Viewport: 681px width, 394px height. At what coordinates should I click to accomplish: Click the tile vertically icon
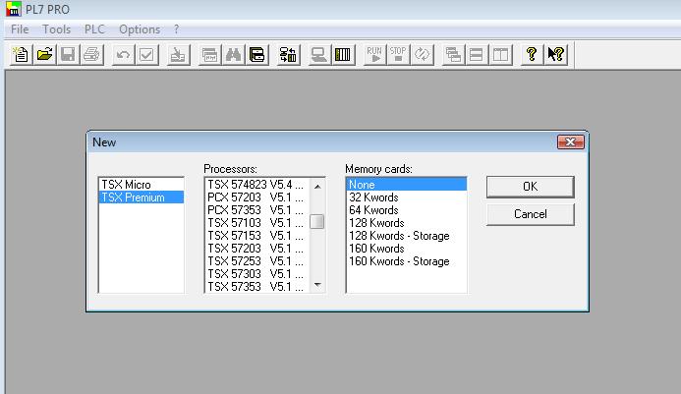[500, 55]
